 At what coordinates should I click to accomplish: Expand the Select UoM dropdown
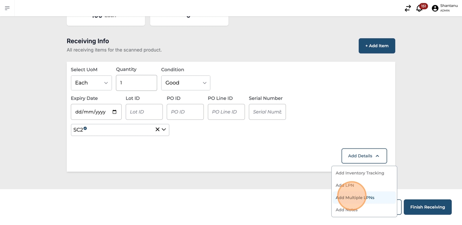point(91,83)
